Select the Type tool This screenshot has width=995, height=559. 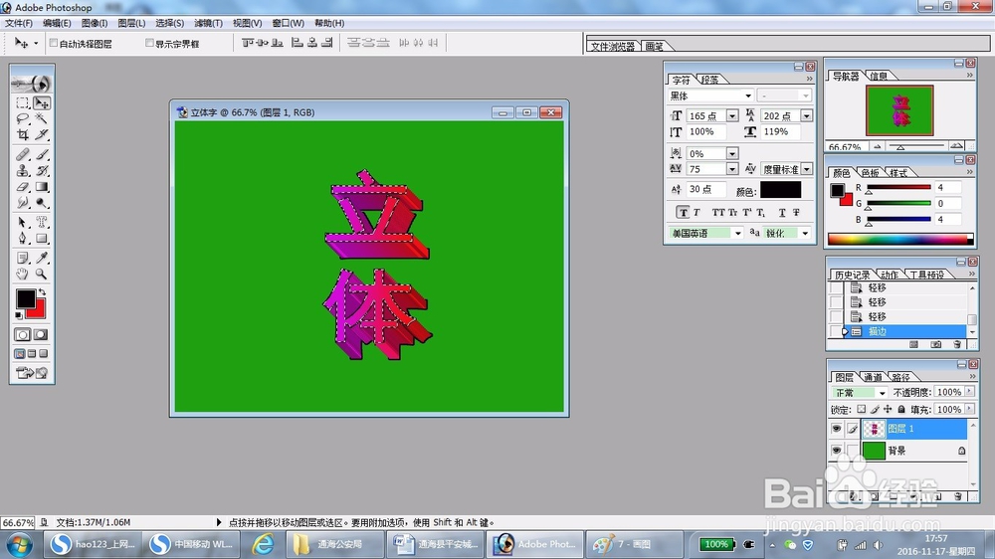tap(42, 222)
